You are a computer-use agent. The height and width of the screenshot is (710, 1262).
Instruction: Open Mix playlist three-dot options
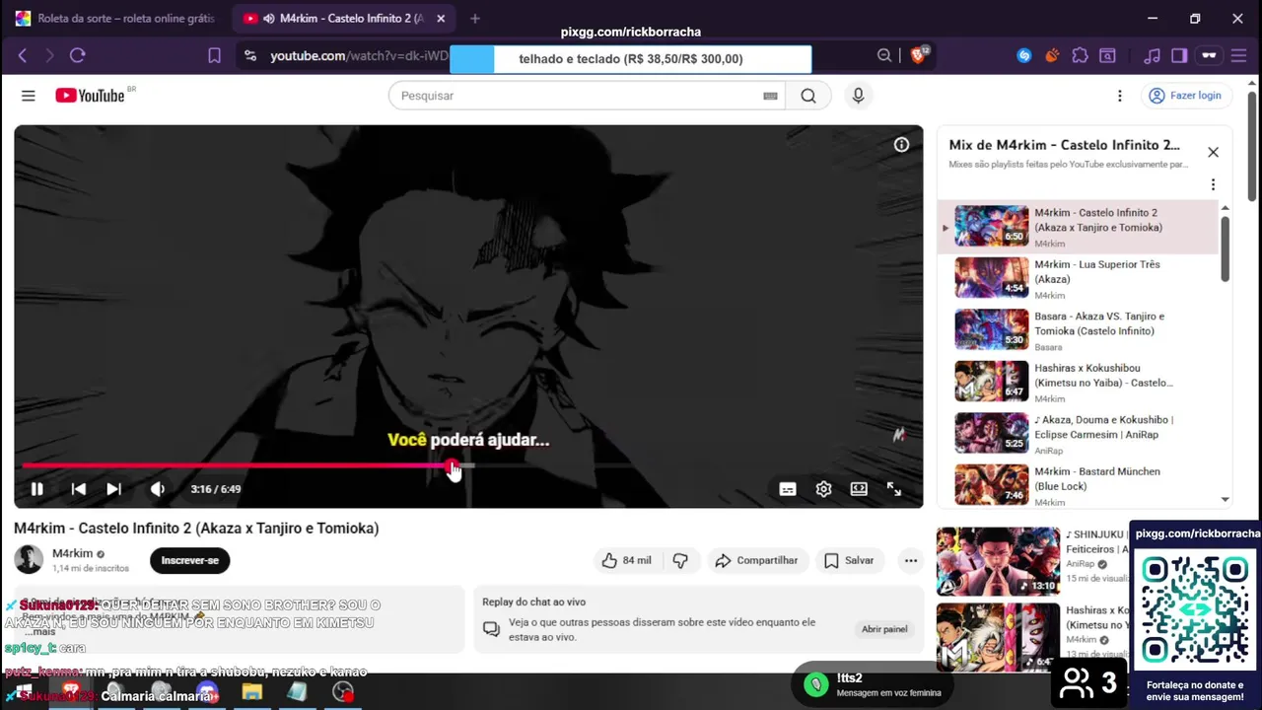[1213, 184]
